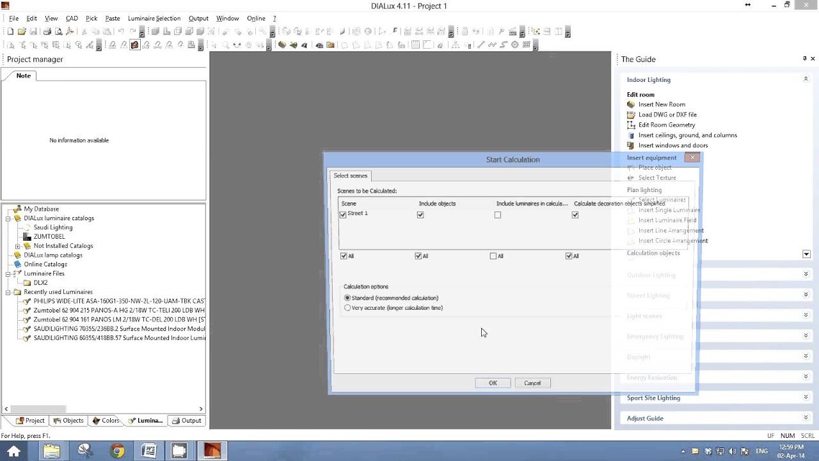This screenshot has width=819, height=461.
Task: Expand the Street Lighting guide section
Action: point(806,295)
